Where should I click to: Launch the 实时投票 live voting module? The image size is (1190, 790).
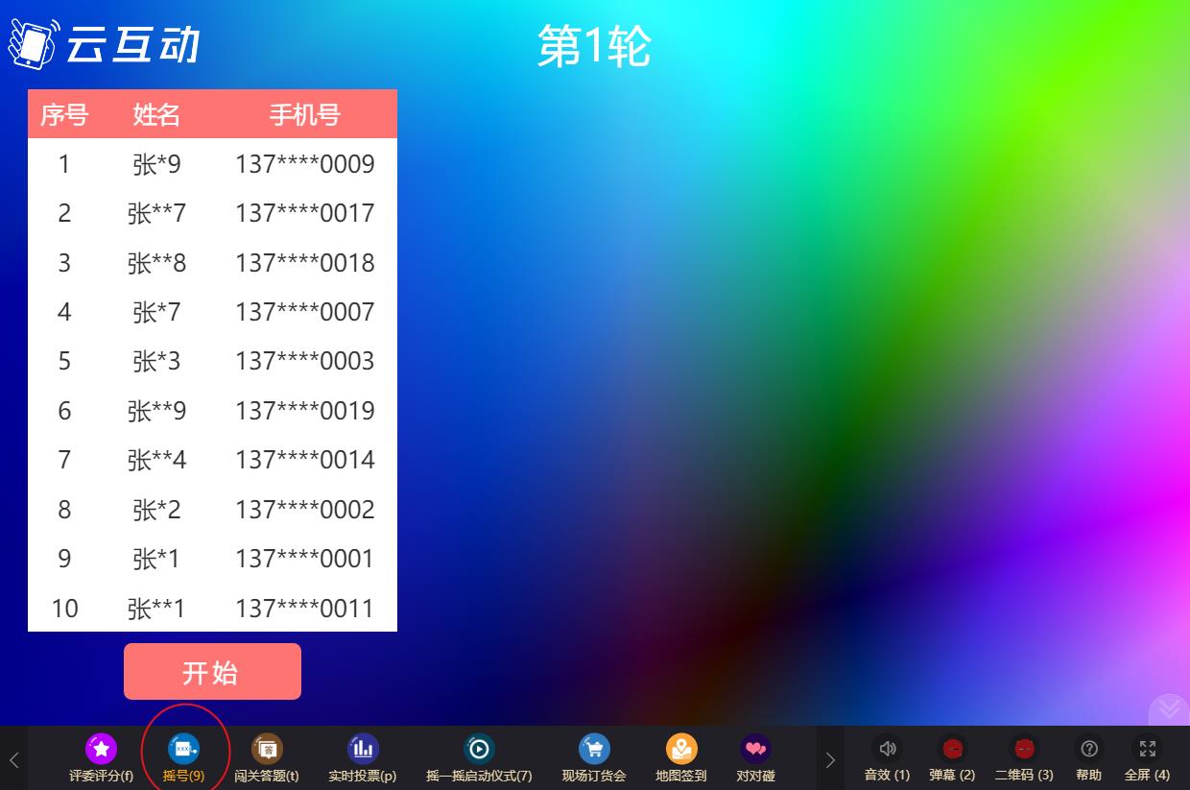[x=362, y=750]
